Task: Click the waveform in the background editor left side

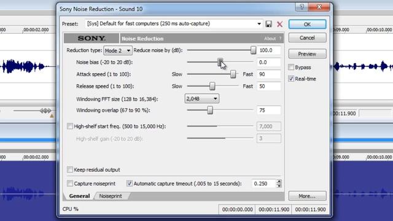Action: [x=24, y=66]
